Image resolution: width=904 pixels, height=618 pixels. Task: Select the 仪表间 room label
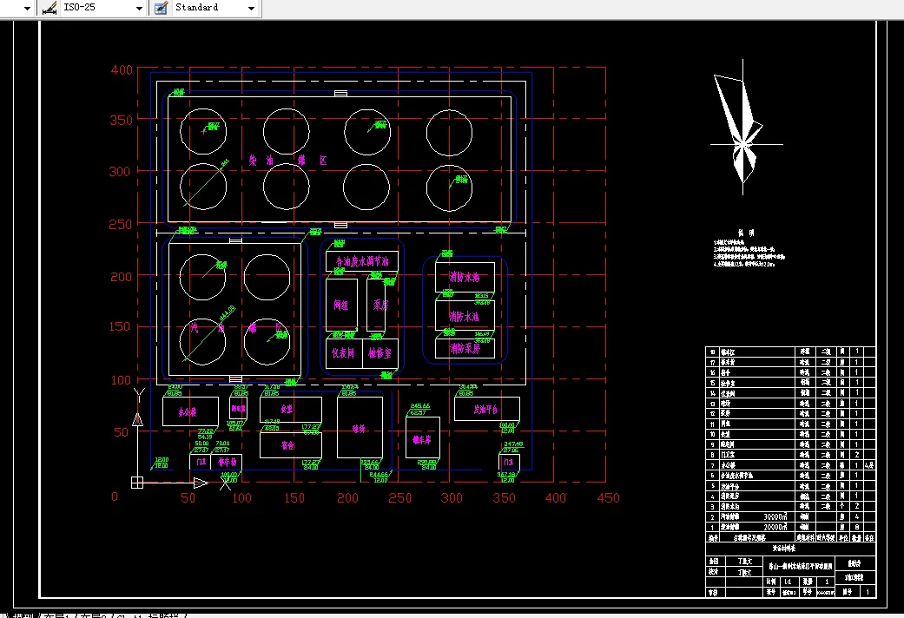coord(343,352)
